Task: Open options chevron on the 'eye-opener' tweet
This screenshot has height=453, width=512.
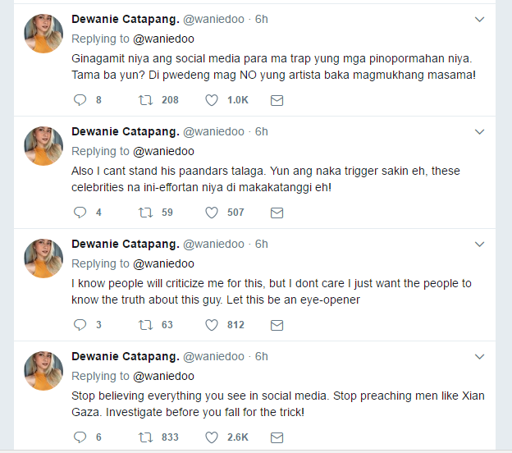Action: tap(480, 244)
